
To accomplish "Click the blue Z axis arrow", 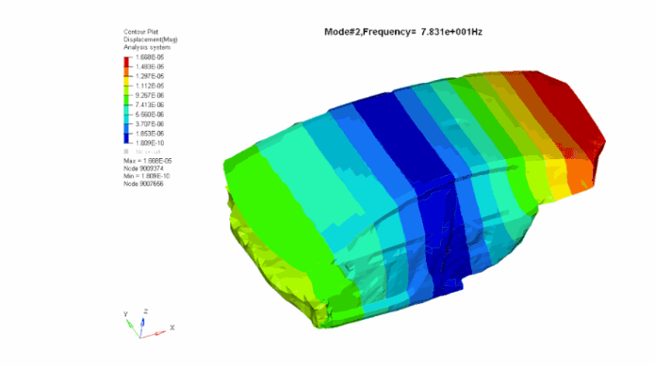I will 142,327.
